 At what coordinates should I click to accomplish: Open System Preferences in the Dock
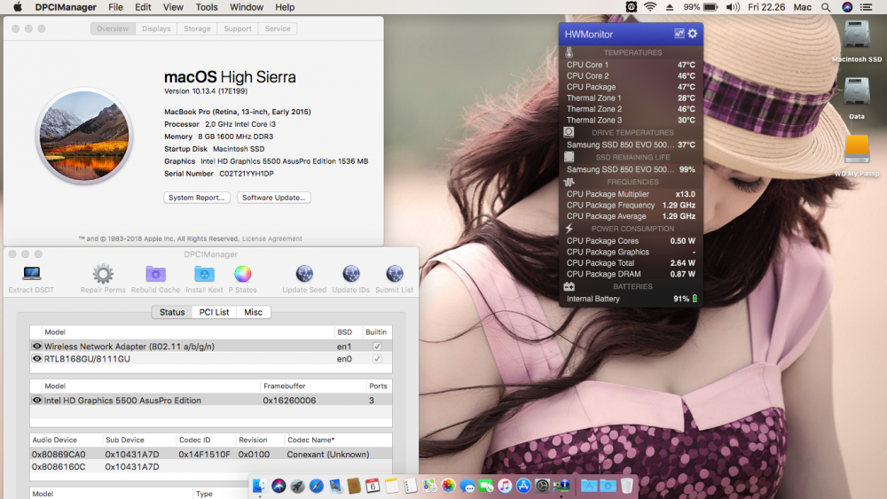(543, 486)
